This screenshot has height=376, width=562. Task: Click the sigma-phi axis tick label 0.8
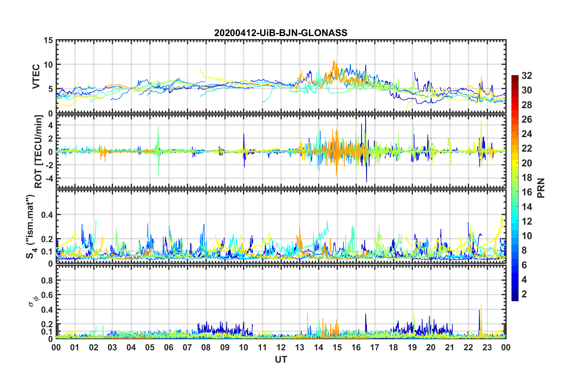[x=47, y=280]
